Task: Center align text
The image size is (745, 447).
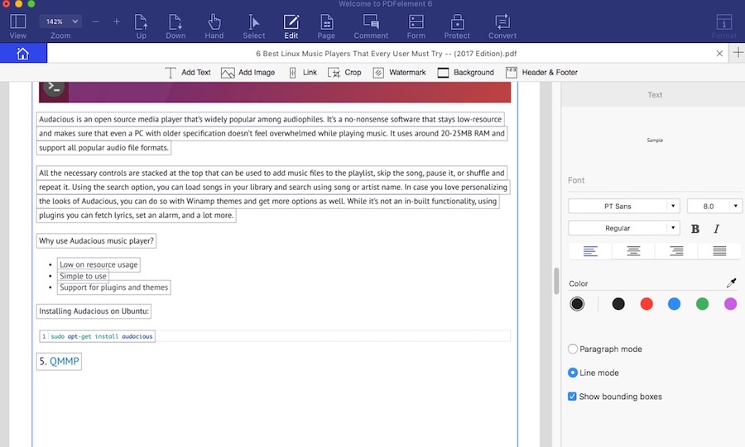Action: (633, 250)
